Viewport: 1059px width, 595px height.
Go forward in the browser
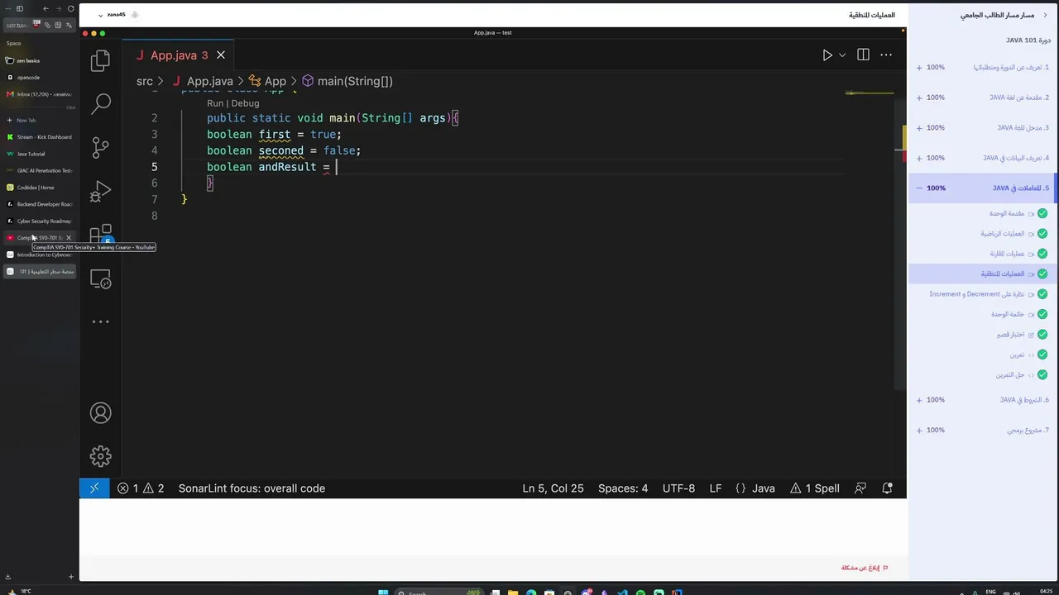[x=59, y=8]
